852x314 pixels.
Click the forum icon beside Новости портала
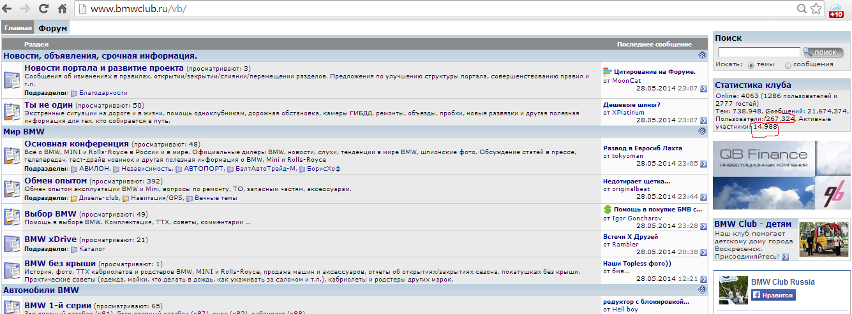pos(12,80)
